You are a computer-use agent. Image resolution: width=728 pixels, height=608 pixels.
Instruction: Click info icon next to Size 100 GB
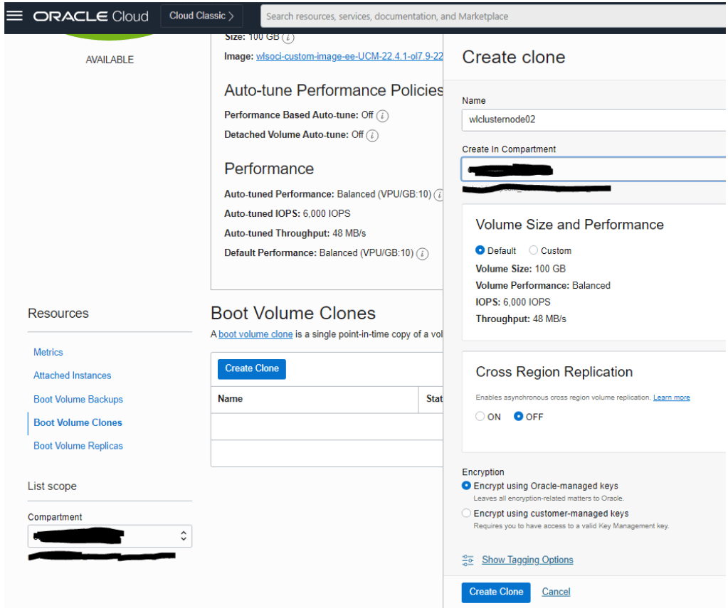[x=288, y=37]
